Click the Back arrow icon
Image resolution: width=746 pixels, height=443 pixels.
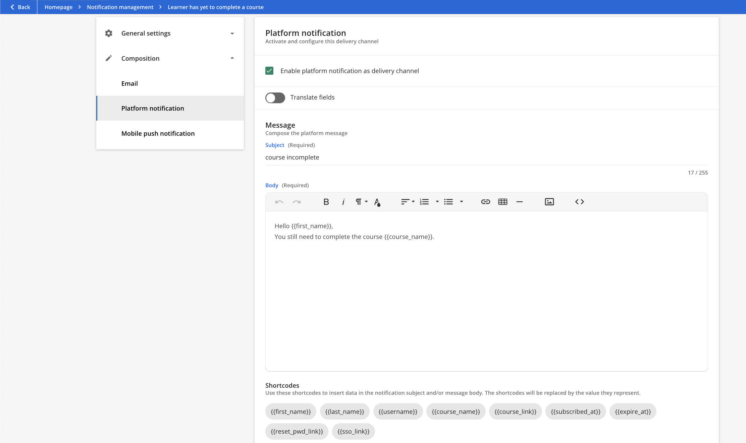click(x=12, y=7)
